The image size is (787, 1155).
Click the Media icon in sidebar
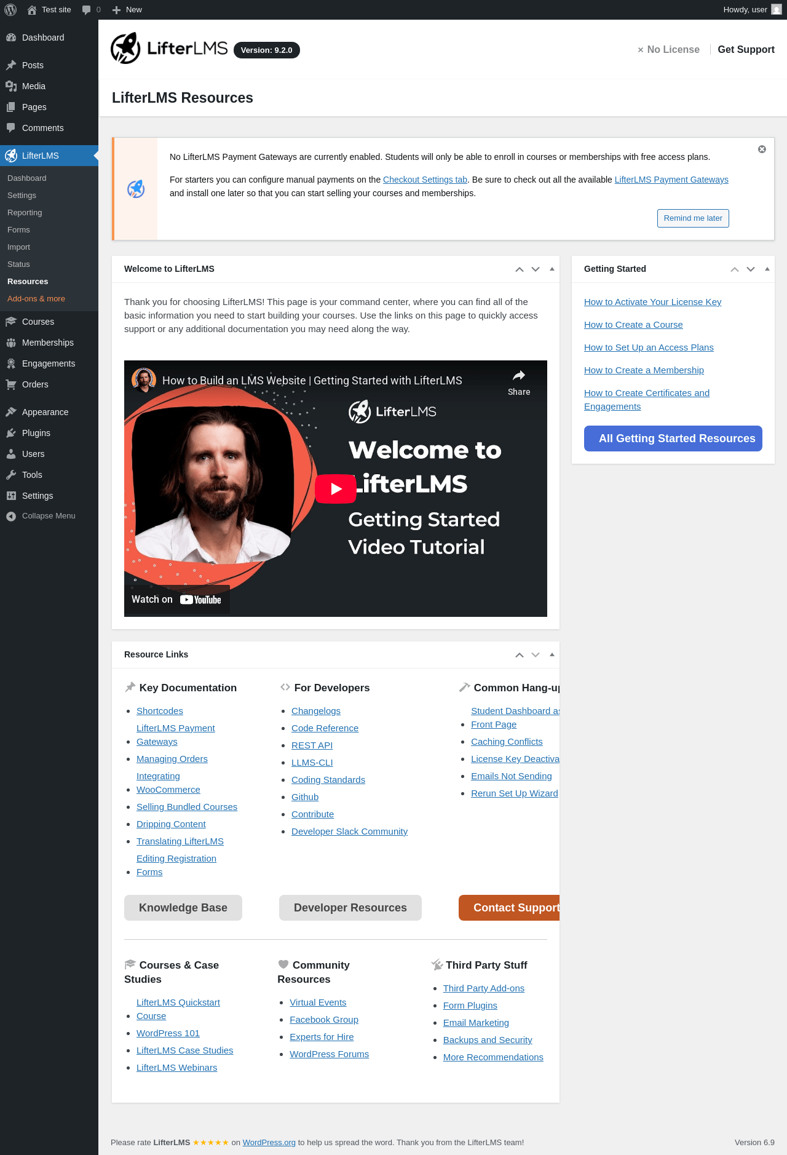11,86
